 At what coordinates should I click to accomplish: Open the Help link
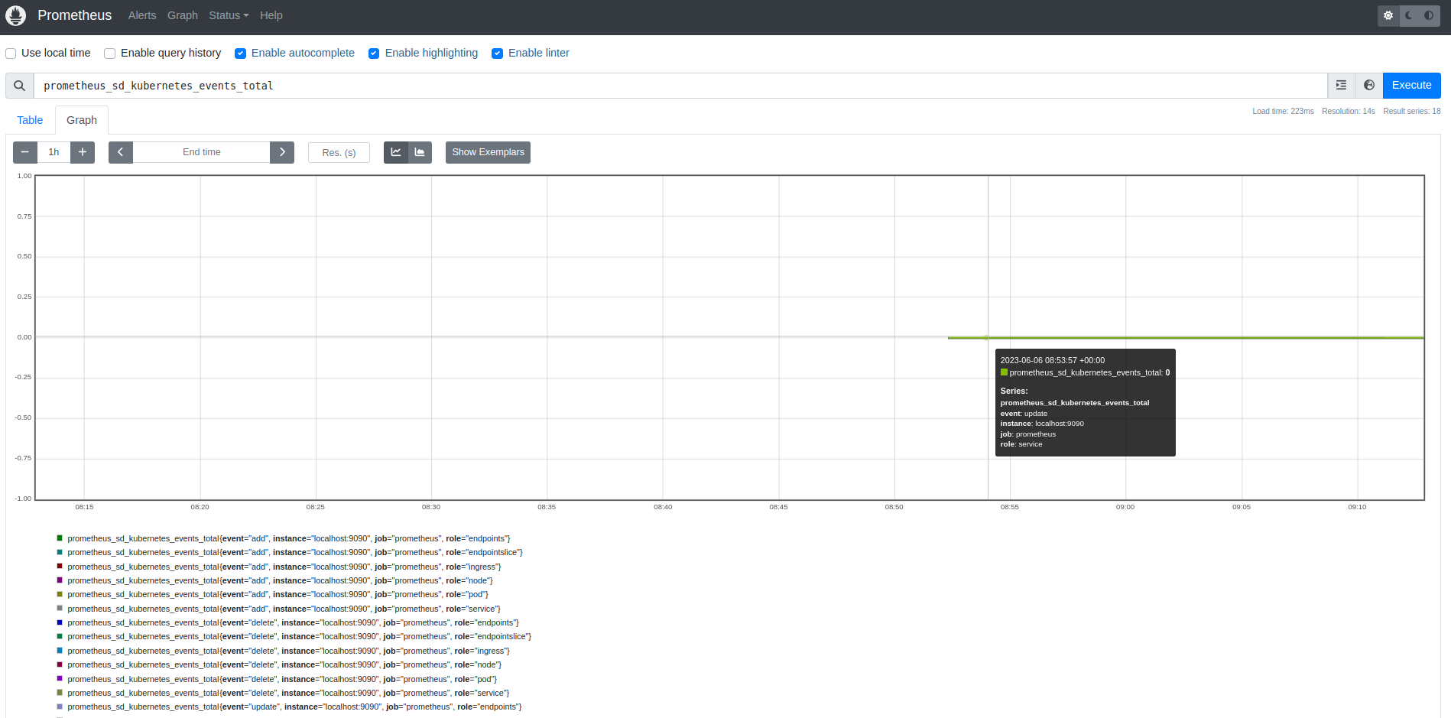(x=271, y=15)
